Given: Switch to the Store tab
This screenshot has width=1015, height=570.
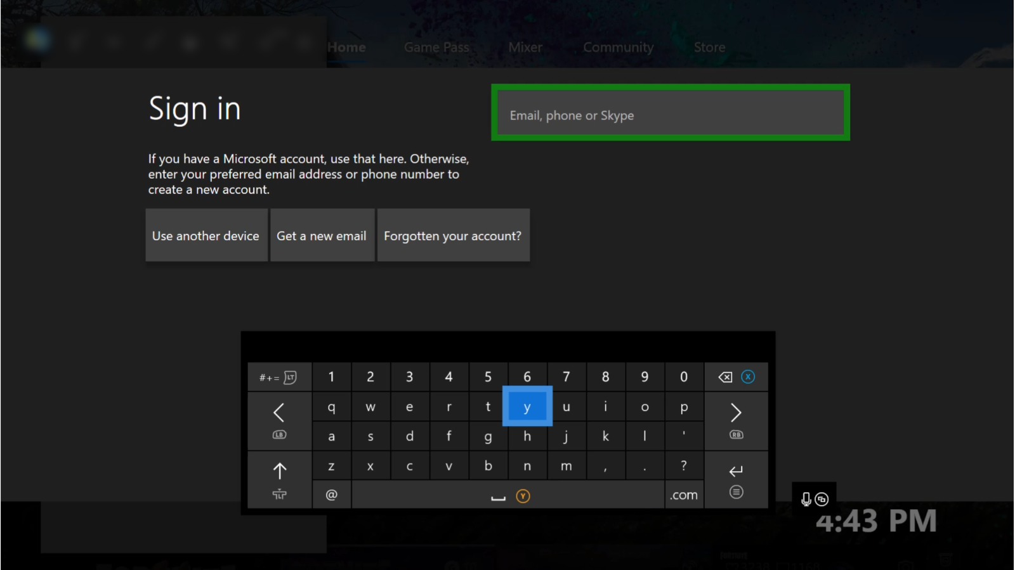Looking at the screenshot, I should coord(709,48).
